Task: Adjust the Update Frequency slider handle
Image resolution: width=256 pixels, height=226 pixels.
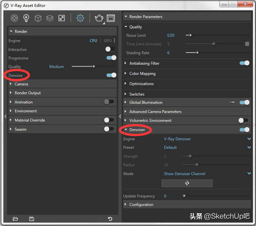Action: point(184,196)
